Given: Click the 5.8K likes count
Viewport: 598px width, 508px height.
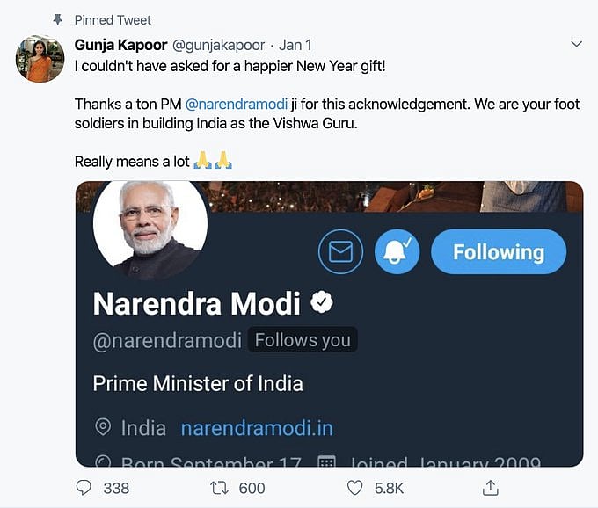Looking at the screenshot, I should pos(389,488).
